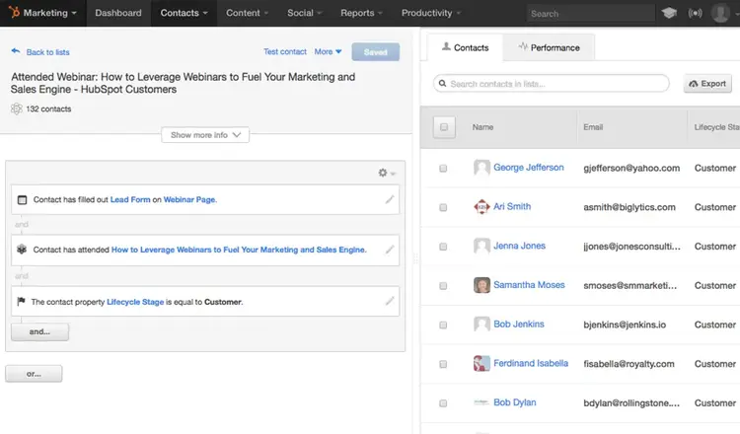Toggle the select-all contacts checkbox
The height and width of the screenshot is (434, 740).
click(444, 127)
